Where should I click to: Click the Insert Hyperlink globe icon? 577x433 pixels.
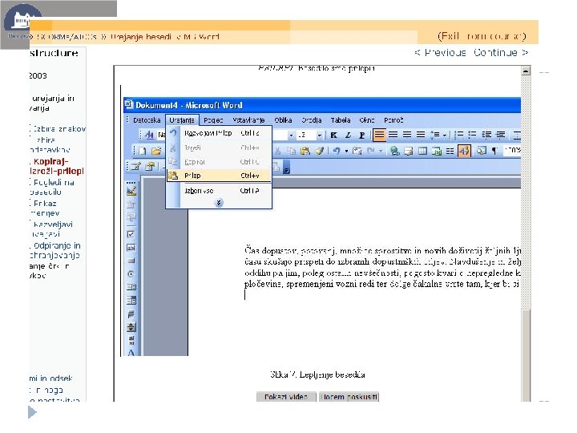[x=395, y=151]
